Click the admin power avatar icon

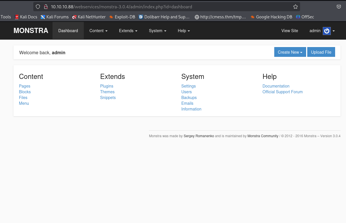[326, 31]
